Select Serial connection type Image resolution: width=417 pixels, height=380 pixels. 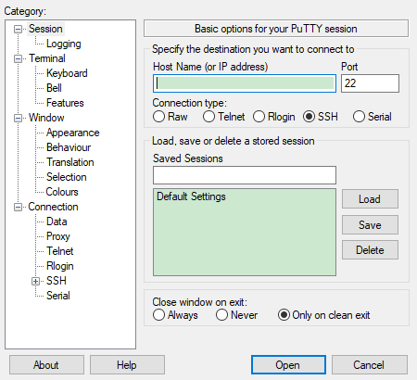[359, 117]
